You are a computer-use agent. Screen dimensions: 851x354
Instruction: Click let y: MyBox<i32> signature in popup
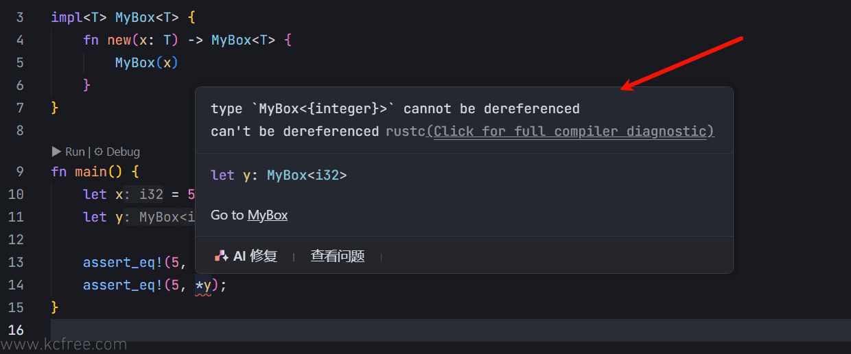click(x=279, y=176)
